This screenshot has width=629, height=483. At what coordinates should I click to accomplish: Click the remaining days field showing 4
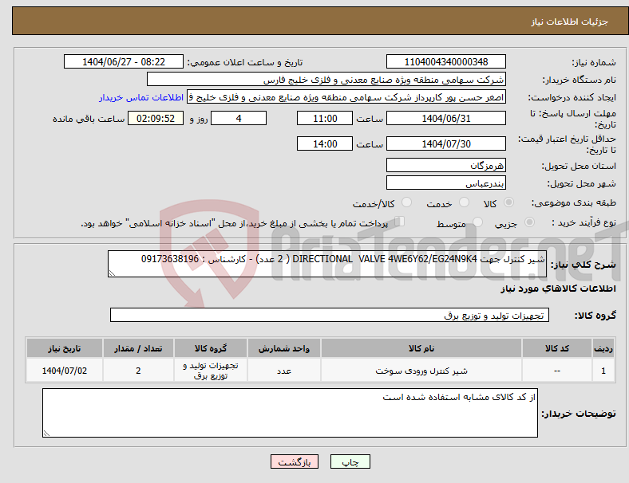coord(239,118)
